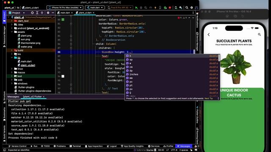Close the plant_ui.dart editor tab
Viewport: 271px width, 152px height.
[94, 13]
